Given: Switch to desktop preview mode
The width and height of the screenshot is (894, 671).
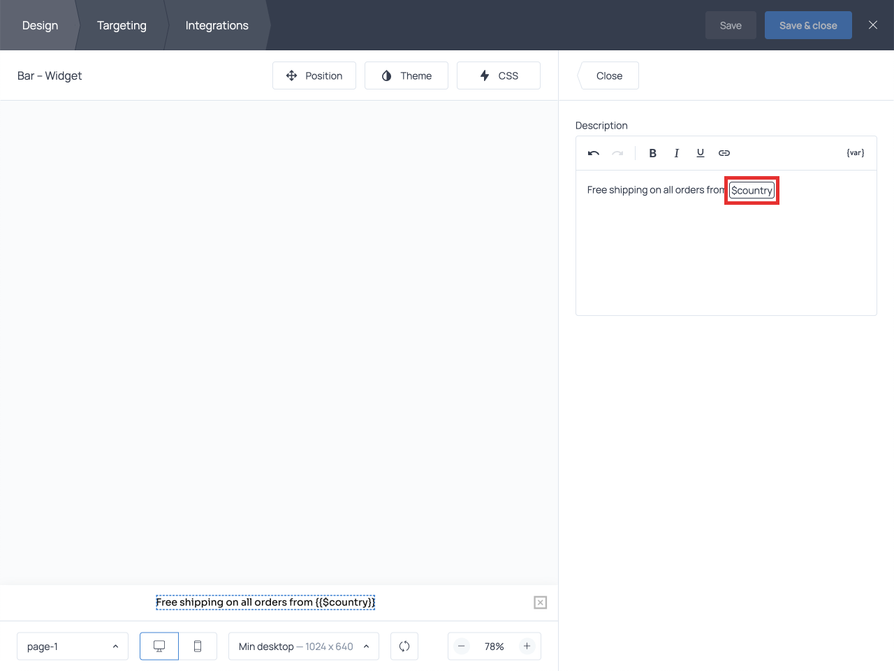Looking at the screenshot, I should click(x=159, y=647).
